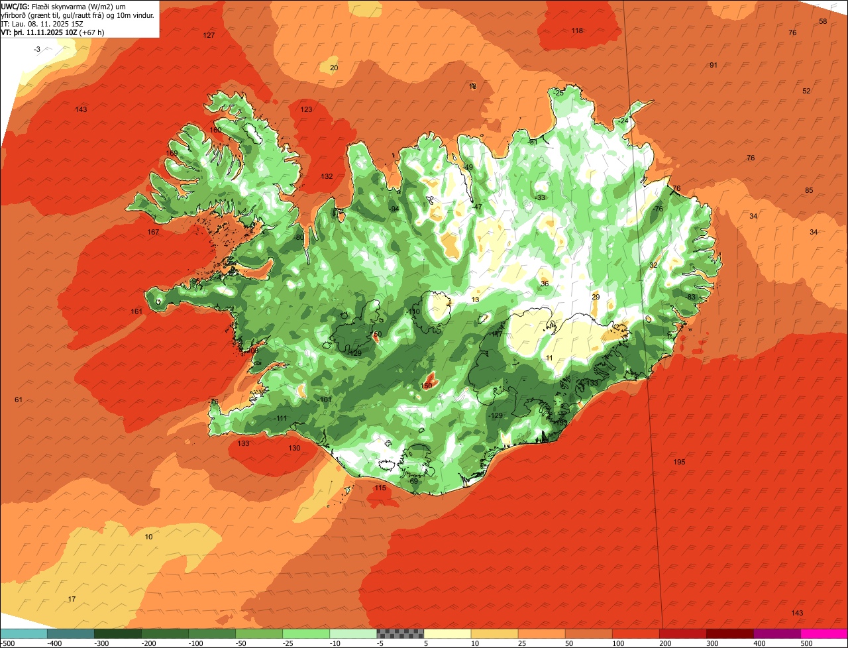Click the legend swatch between -400 and -300
The image size is (848, 648).
point(70,633)
